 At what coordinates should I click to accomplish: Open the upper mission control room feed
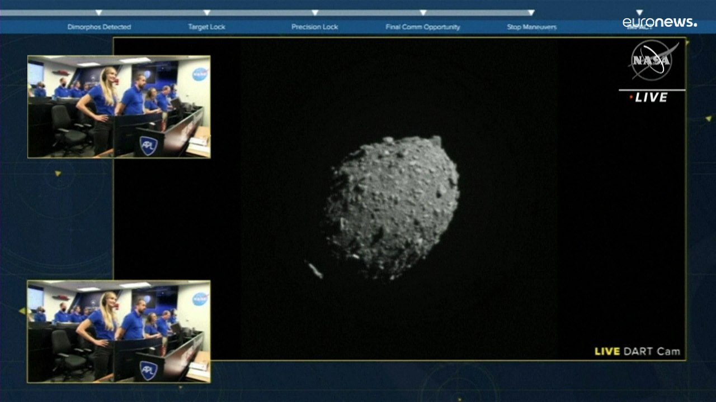coord(119,107)
